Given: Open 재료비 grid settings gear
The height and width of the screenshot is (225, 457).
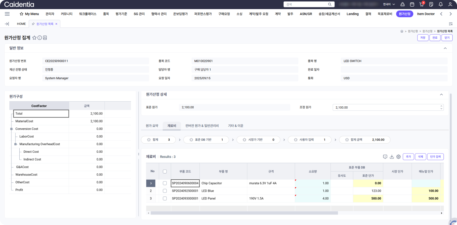Looking at the screenshot, I should coord(398,157).
